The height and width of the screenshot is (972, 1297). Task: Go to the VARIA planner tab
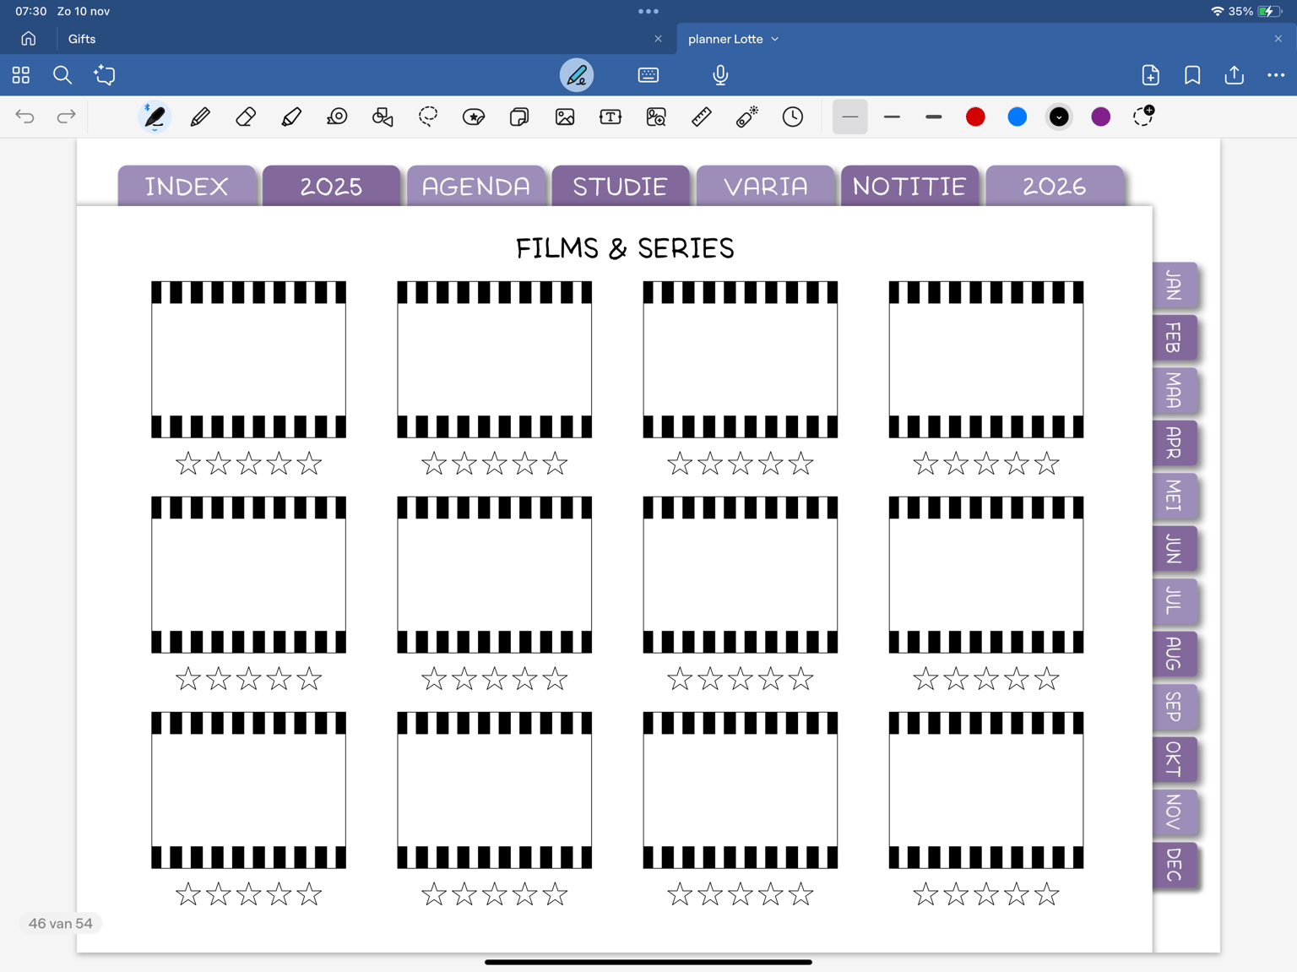(x=766, y=186)
